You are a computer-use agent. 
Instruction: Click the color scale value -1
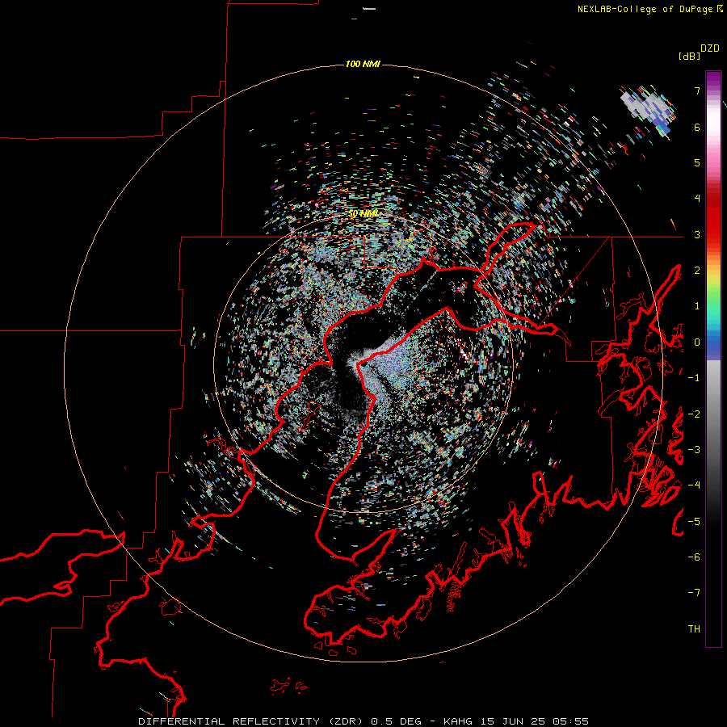[x=694, y=378]
